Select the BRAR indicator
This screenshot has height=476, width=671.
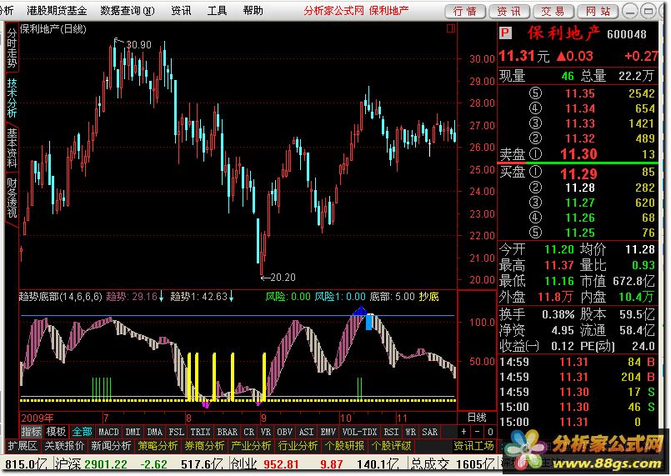tap(228, 432)
